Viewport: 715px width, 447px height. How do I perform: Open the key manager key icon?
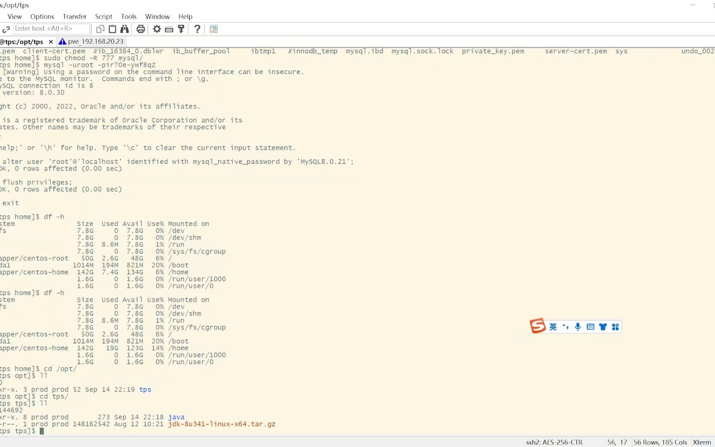181,29
